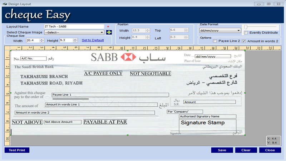
Task: Click the Set to Default link
Action: (x=93, y=40)
